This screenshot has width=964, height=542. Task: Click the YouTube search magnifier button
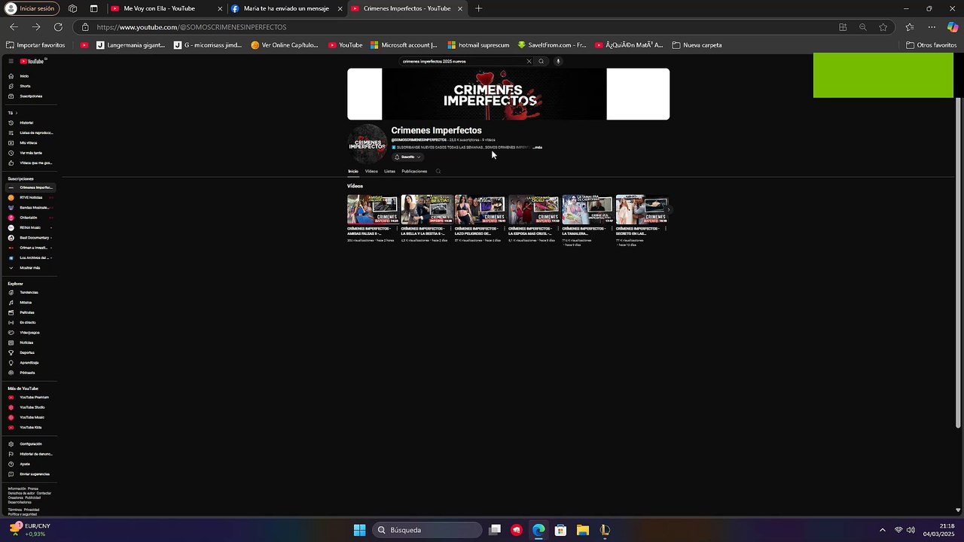click(x=541, y=62)
